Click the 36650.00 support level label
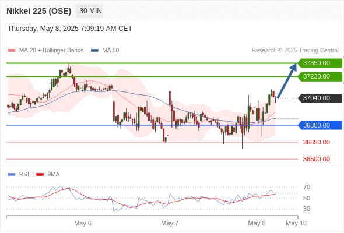 click(x=317, y=142)
